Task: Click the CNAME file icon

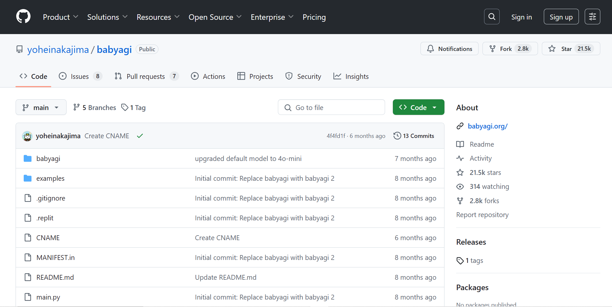Action: tap(28, 238)
